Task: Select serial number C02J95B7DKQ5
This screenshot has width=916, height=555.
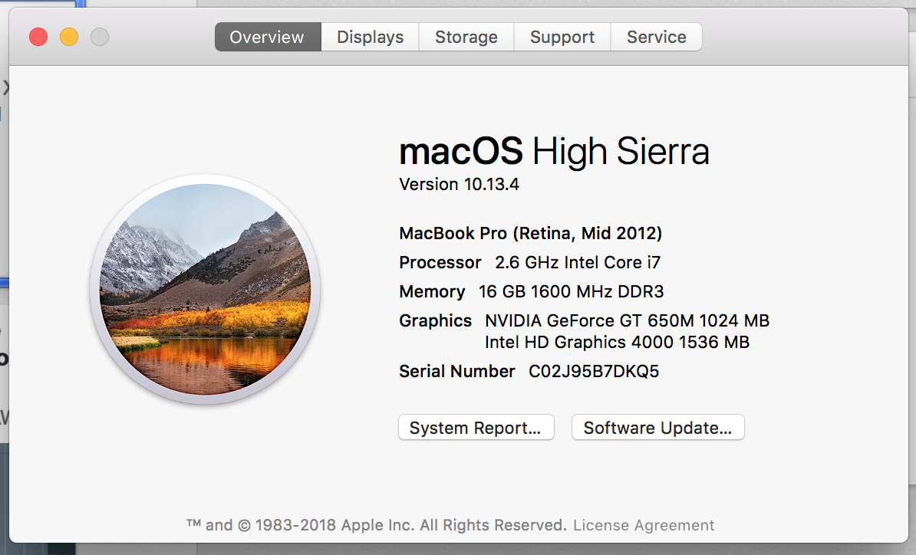Action: tap(594, 371)
